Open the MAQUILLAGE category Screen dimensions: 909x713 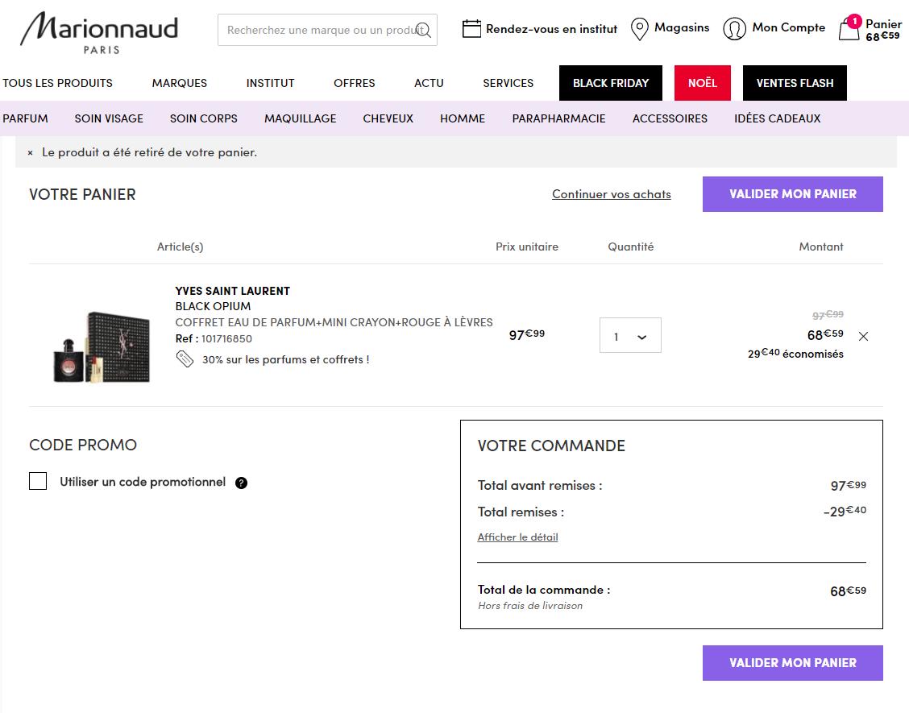pos(300,118)
